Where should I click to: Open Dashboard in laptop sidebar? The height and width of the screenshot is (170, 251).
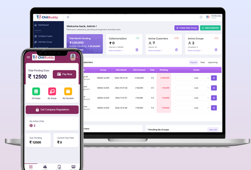pyautogui.click(x=42, y=25)
